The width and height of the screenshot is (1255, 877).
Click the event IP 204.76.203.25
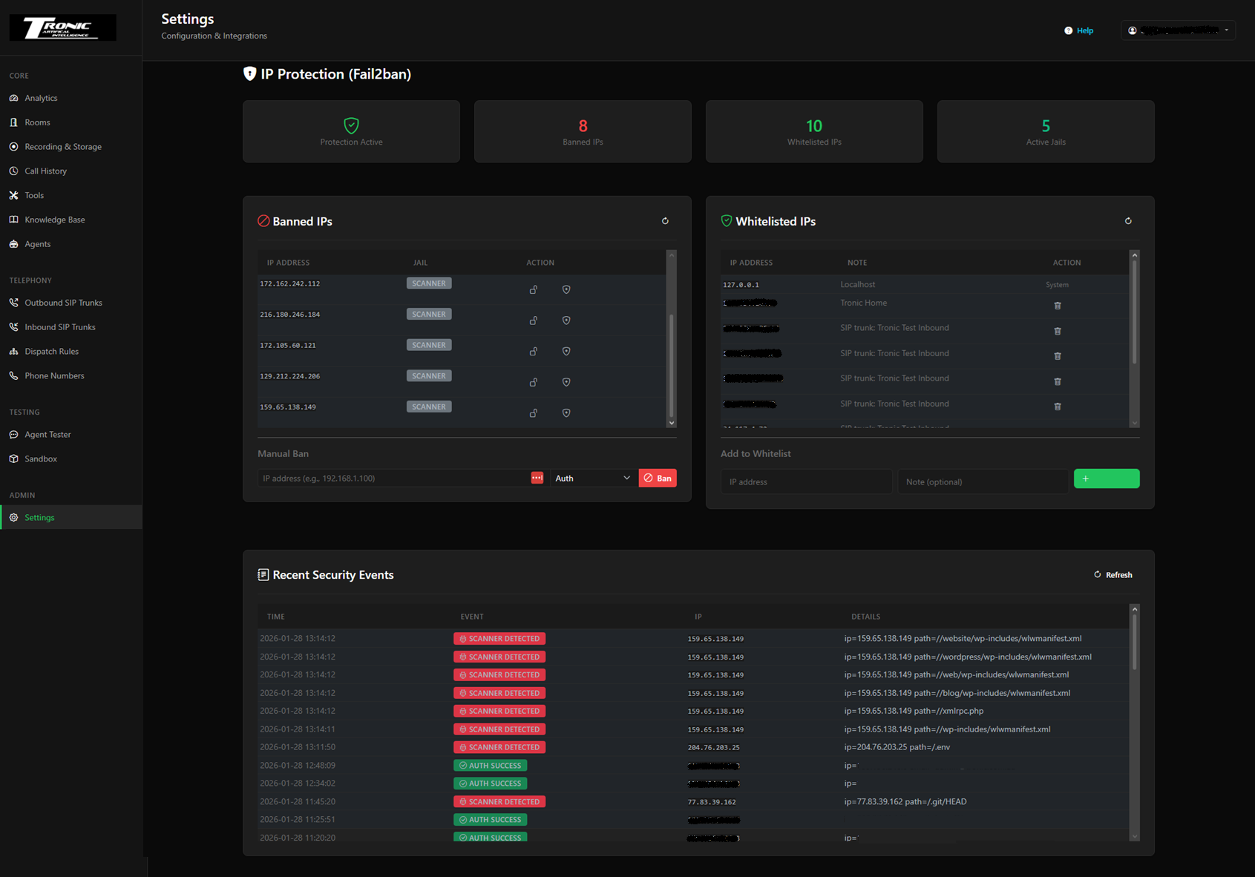713,747
